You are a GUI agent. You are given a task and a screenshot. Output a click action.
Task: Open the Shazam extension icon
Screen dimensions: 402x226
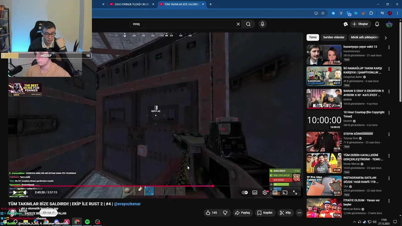click(333, 13)
